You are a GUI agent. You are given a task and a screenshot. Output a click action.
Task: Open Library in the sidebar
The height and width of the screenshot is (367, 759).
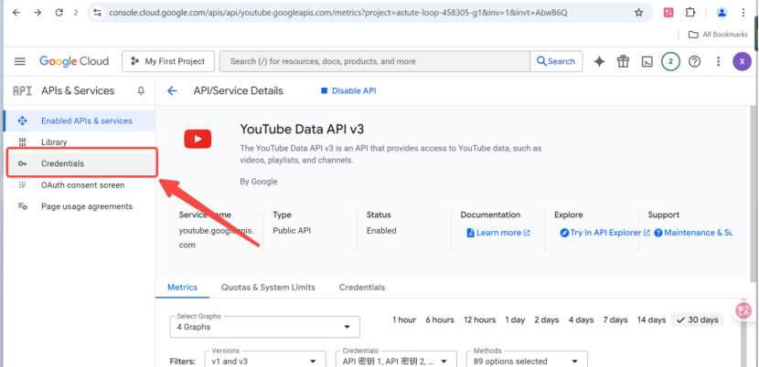79,142
